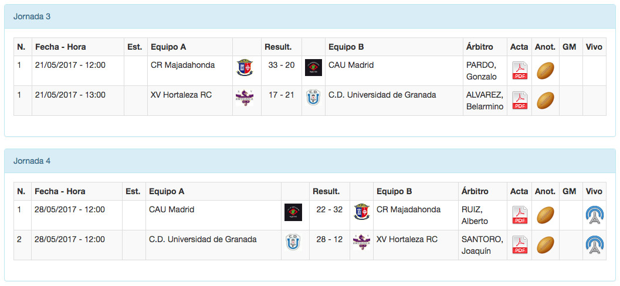The image size is (620, 286).
Task: Click XV Hortaleza RC team name in Jornada 4
Action: [x=407, y=239]
